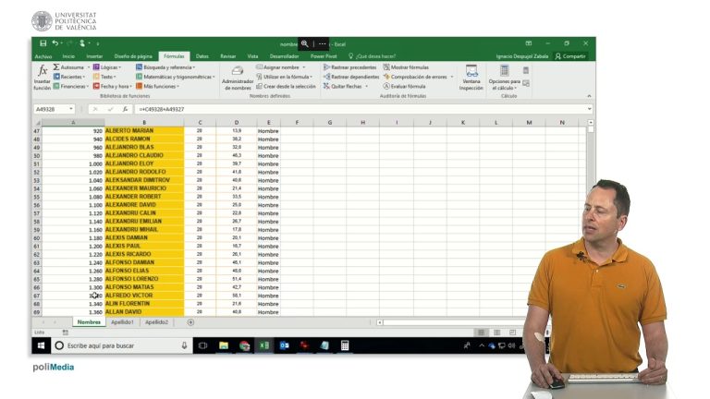Toggle Mostrar fórmulas view

click(x=405, y=67)
